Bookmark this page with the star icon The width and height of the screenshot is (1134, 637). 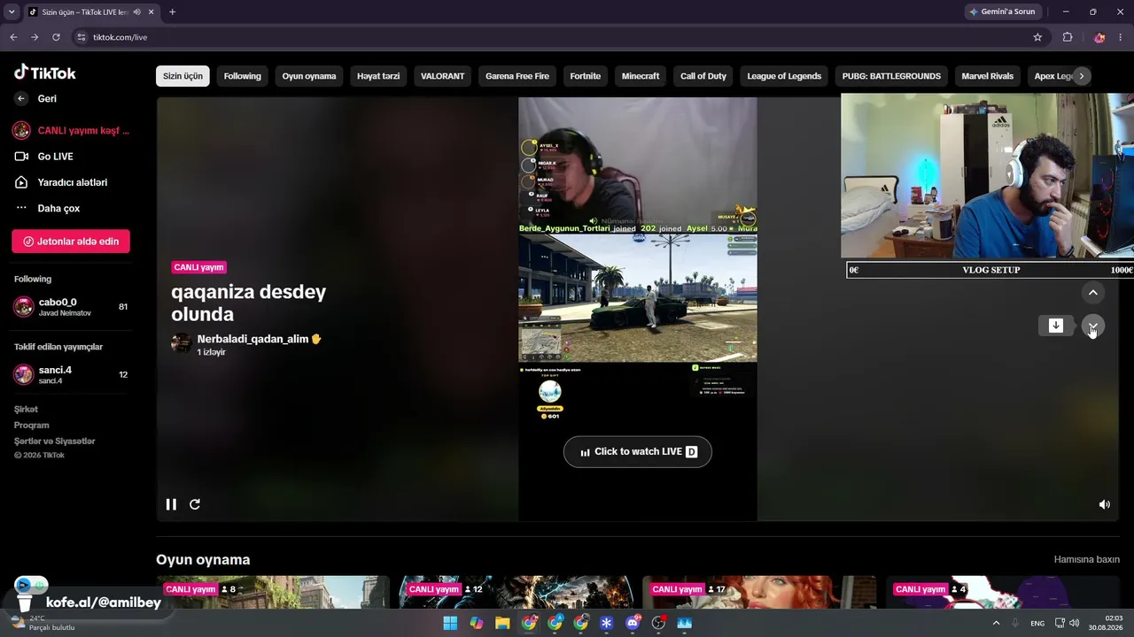click(1037, 37)
